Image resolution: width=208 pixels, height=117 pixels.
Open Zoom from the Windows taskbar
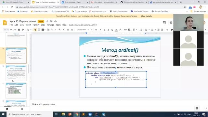[x=90, y=114]
